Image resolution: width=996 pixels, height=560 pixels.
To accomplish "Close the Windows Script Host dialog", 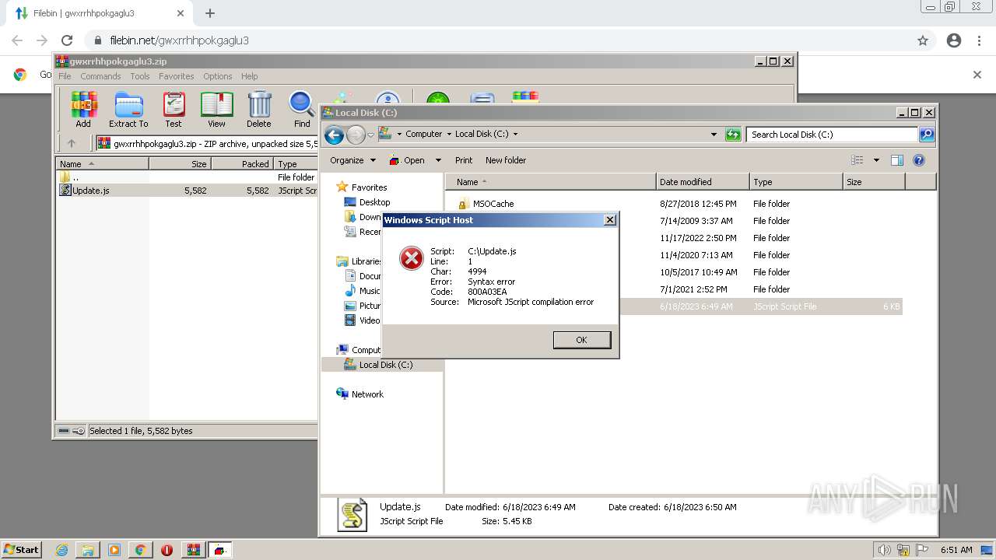I will [610, 220].
